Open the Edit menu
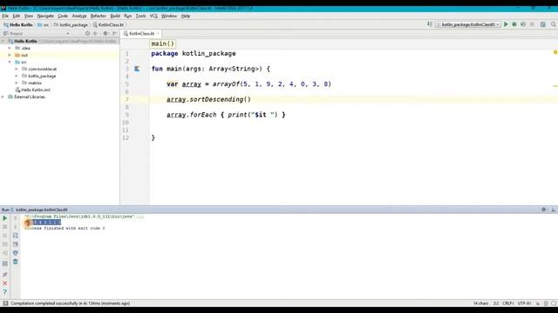 pyautogui.click(x=17, y=16)
